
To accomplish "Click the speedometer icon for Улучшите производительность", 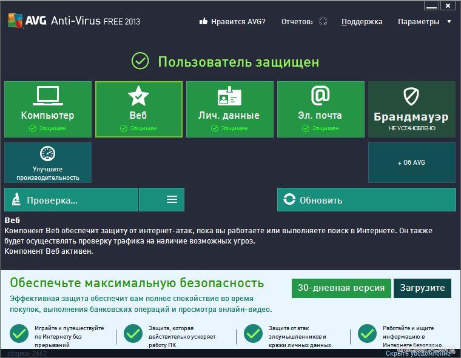I will tap(47, 153).
